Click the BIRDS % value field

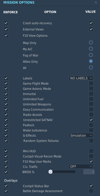[x=89, y=172]
